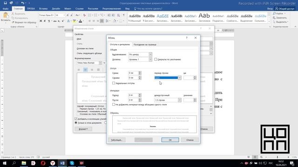Click the Cut (Вырезать) scissors icon
The width and height of the screenshot is (298, 167).
point(13,13)
